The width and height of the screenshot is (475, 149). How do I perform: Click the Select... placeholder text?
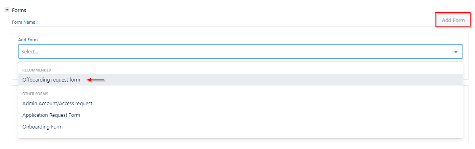30,52
